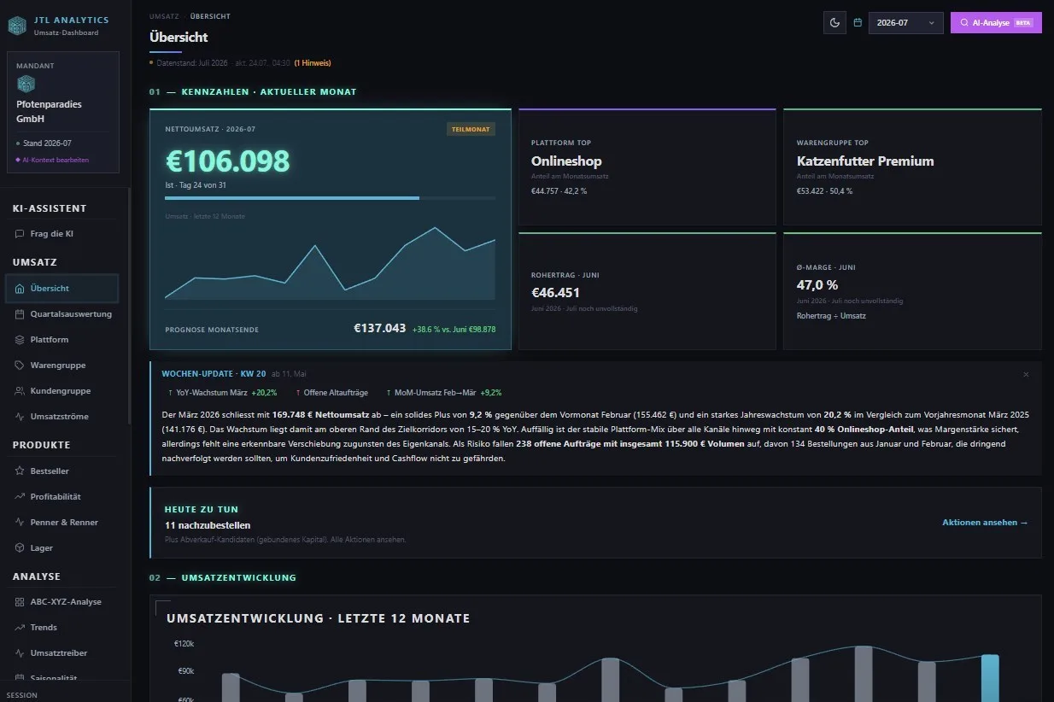Click the Mandant cube icon above Pfotenparadies
The image size is (1054, 702).
tap(26, 84)
